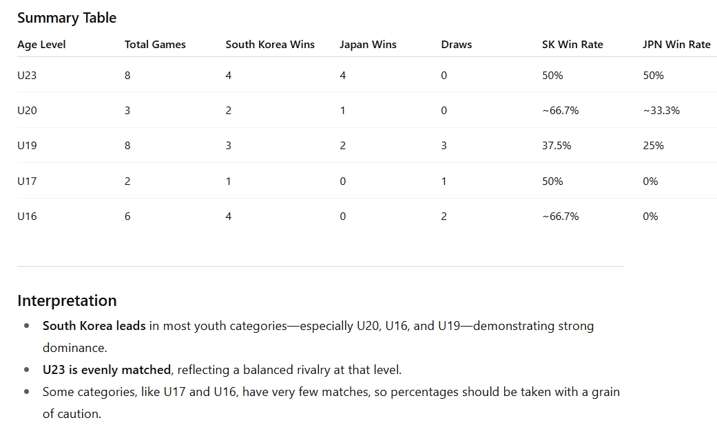Select the Total Games column header
The height and width of the screenshot is (429, 717).
(x=155, y=45)
